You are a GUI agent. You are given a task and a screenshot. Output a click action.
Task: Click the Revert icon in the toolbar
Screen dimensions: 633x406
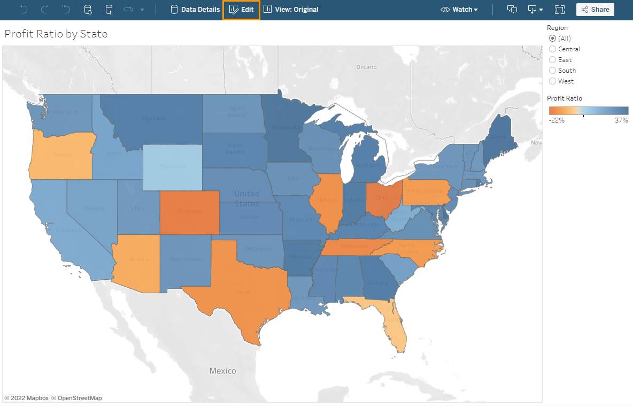[66, 9]
